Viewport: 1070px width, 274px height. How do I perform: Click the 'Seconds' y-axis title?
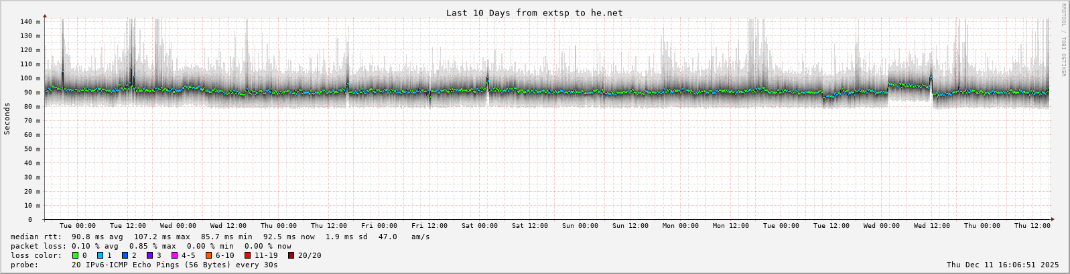[7, 119]
